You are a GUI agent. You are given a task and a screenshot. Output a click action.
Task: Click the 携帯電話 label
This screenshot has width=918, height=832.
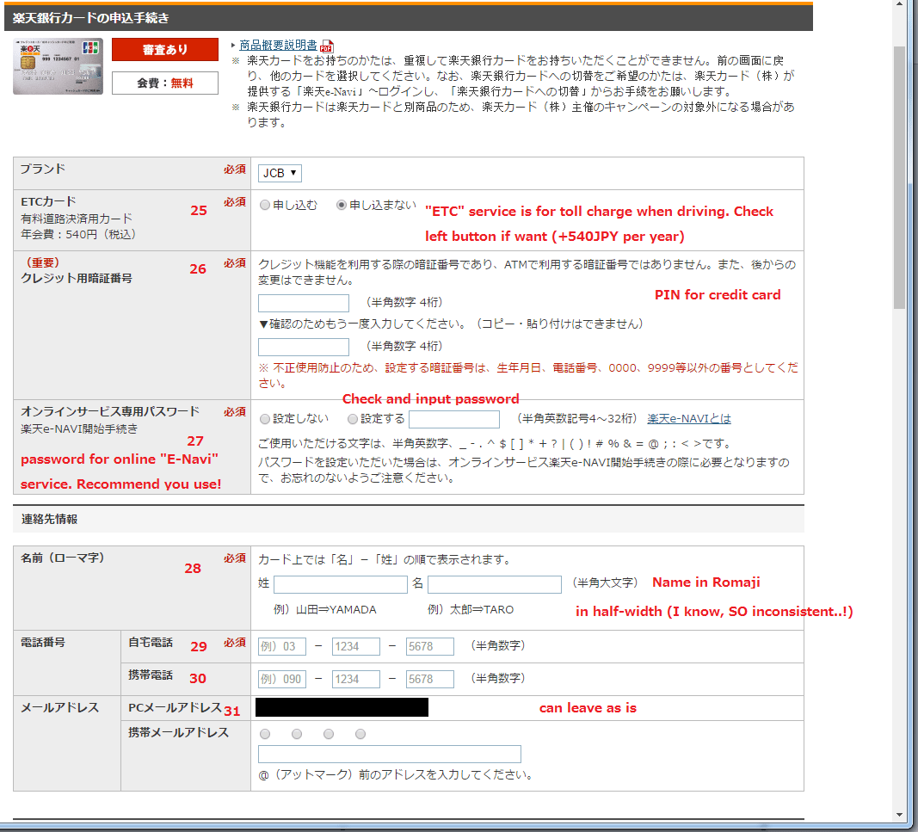click(x=151, y=675)
